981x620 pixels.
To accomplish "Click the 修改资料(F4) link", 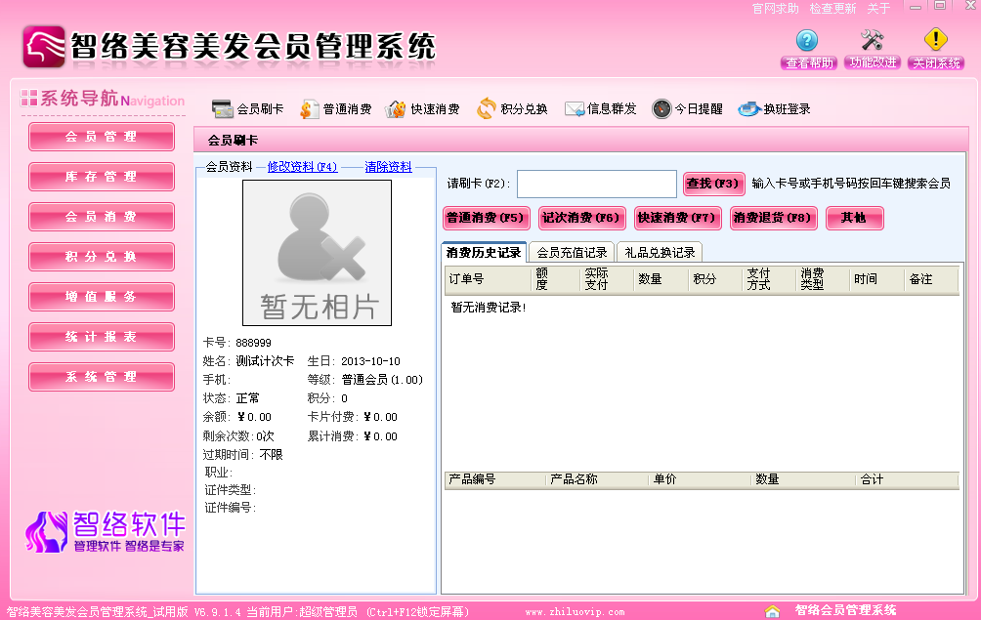I will pos(302,167).
